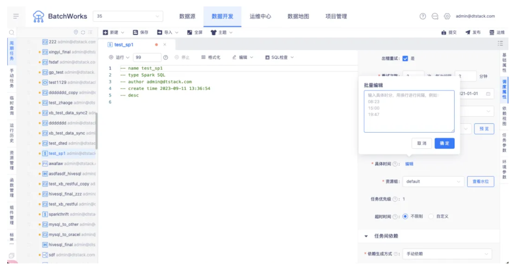This screenshot has height=277, width=524.
Task: Open the settings gear icon in header
Action: [447, 16]
